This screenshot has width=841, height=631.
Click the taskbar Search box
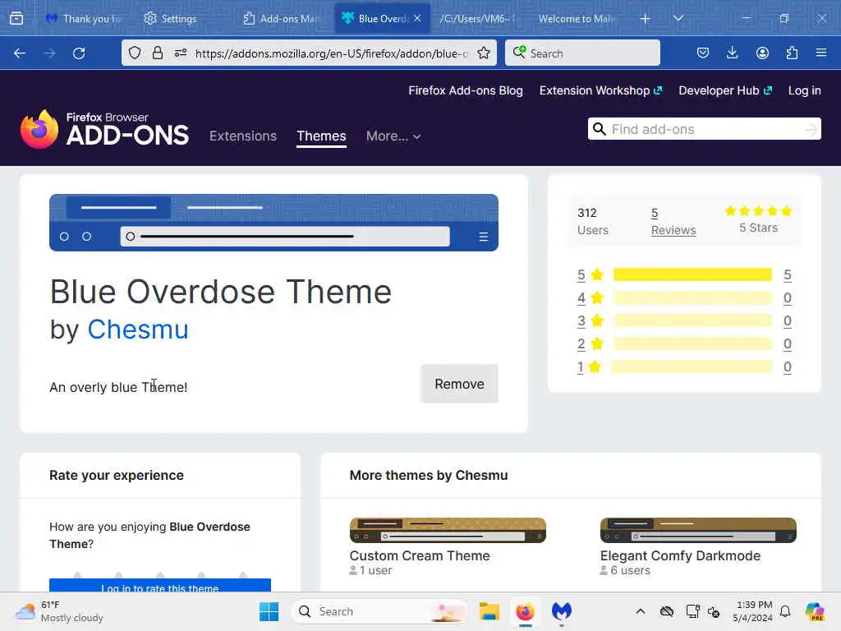pos(379,611)
